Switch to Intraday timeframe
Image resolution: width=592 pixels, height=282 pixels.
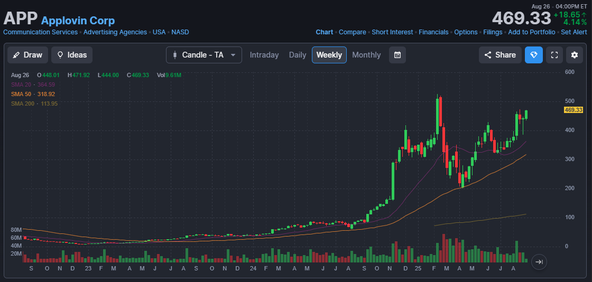(264, 55)
